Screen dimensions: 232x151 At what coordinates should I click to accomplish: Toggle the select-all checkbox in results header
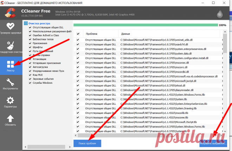point(78,34)
